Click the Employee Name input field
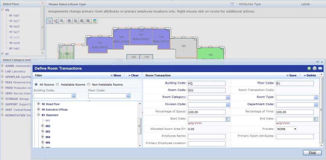This screenshot has height=160, width=326. click(x=207, y=136)
